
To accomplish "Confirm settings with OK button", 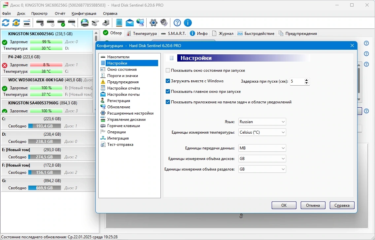I will pyautogui.click(x=284, y=205).
